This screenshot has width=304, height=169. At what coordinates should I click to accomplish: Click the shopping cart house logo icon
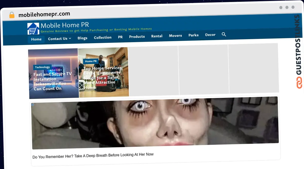[x=33, y=28]
